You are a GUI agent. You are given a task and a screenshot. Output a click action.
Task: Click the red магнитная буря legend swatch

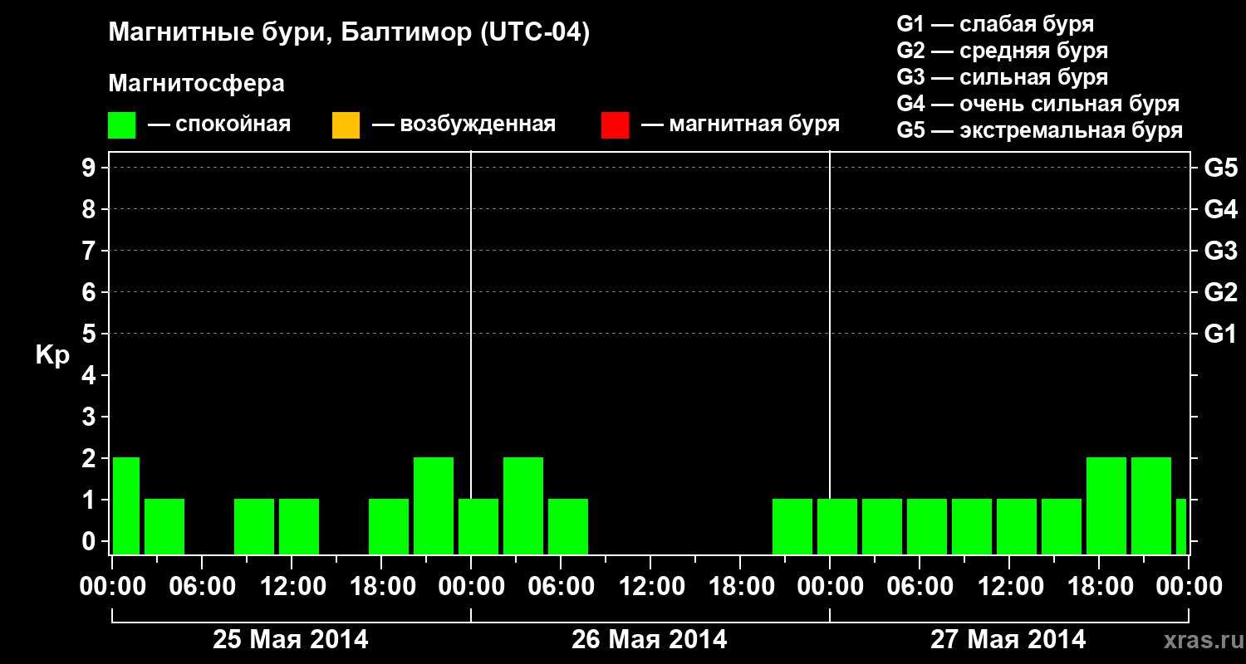click(x=615, y=125)
